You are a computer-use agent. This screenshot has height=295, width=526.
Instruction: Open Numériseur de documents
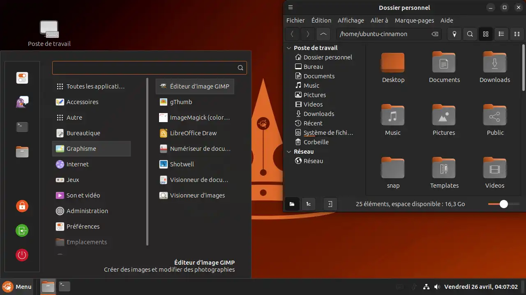point(195,149)
